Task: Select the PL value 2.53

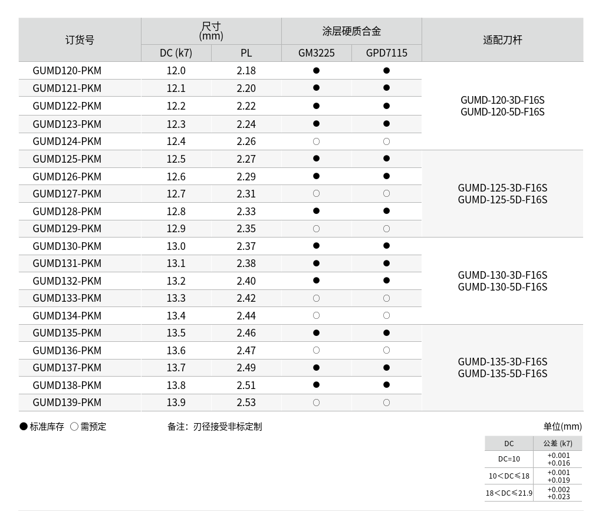Action: click(246, 403)
